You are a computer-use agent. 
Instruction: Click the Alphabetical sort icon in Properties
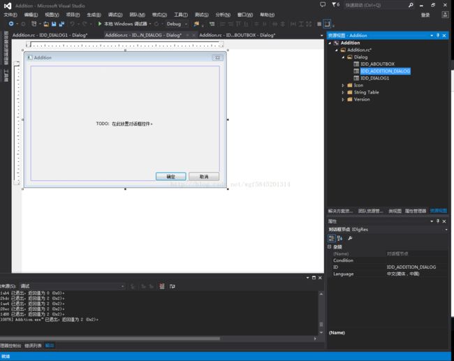(340, 238)
